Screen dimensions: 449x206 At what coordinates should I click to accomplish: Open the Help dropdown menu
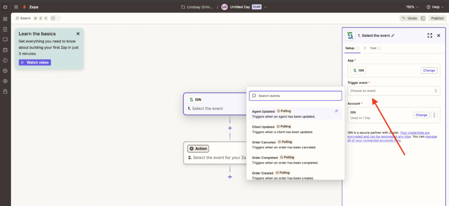pyautogui.click(x=435, y=7)
